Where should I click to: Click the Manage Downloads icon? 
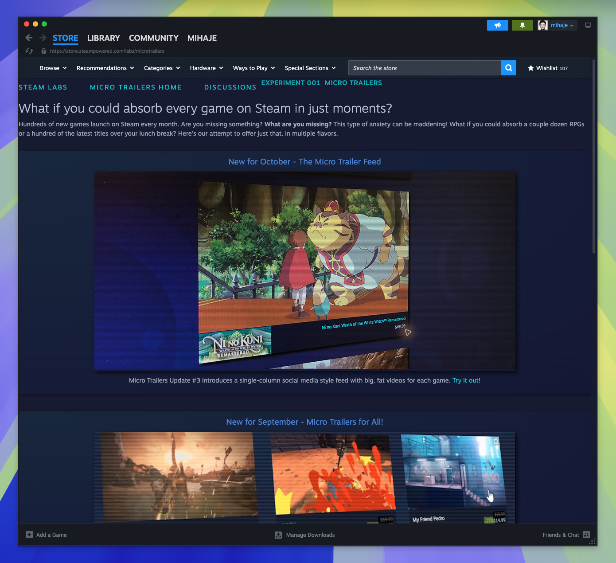click(x=278, y=535)
